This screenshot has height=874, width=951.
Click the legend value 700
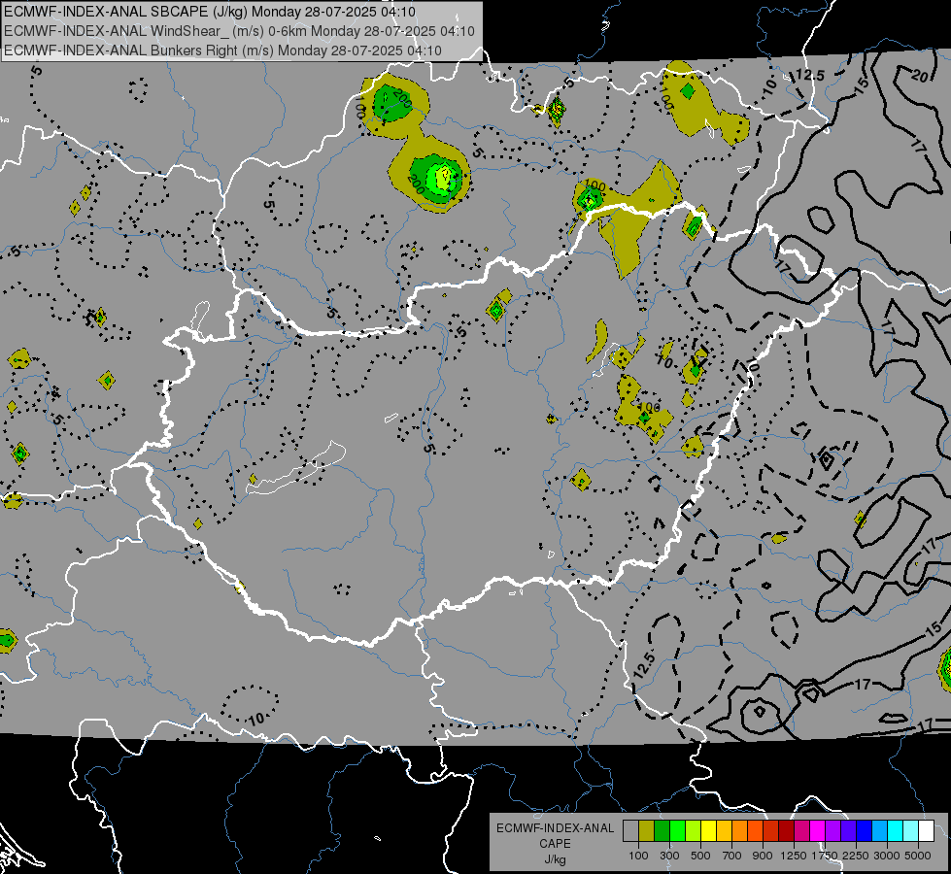(732, 856)
